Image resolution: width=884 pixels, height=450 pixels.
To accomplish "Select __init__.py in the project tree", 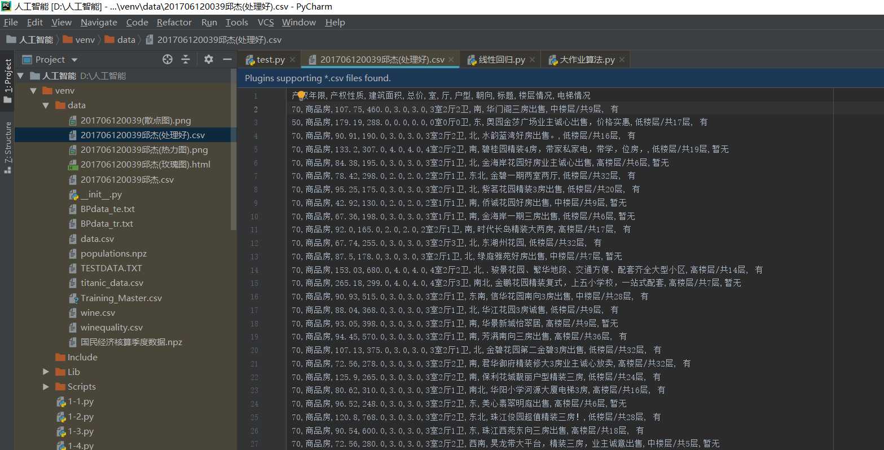I will click(x=101, y=195).
